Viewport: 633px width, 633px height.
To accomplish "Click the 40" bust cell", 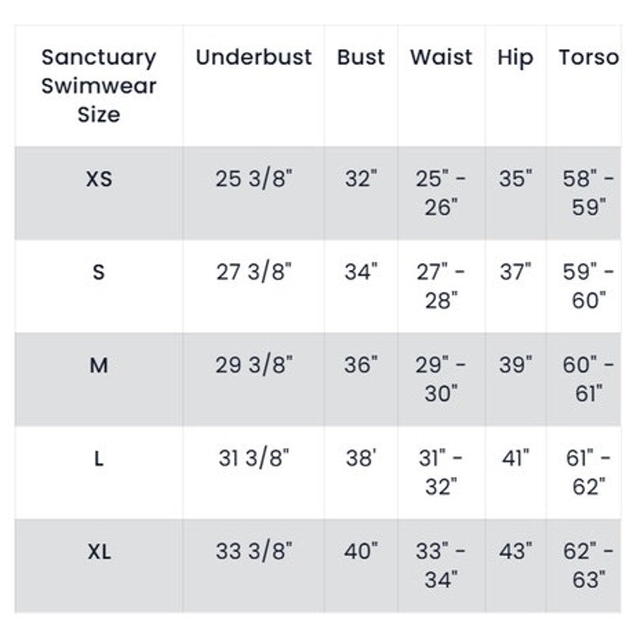I will [x=361, y=552].
